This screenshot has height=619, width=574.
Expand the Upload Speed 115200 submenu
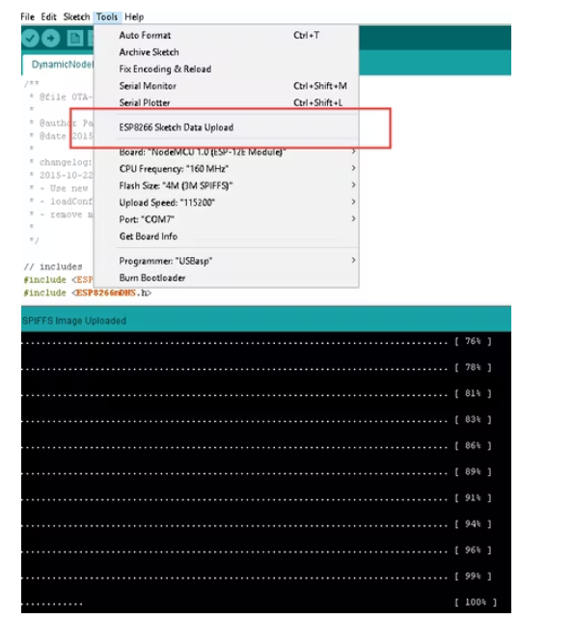pos(227,203)
